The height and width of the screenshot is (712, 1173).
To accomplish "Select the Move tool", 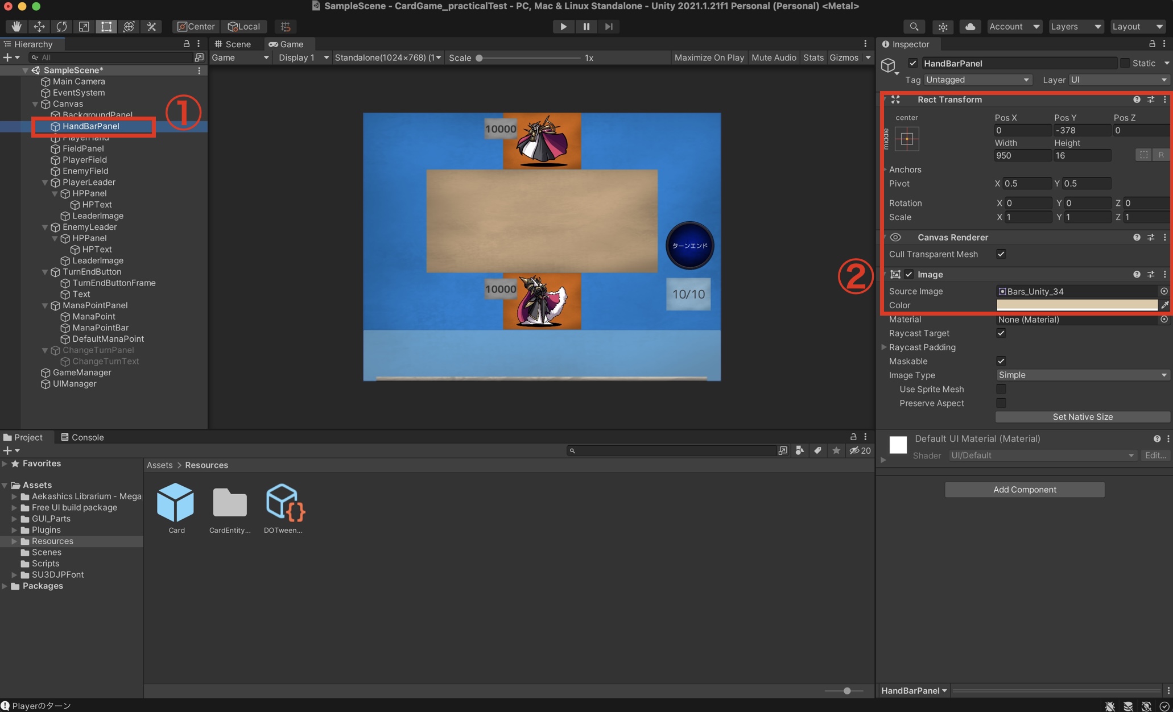I will 39,26.
